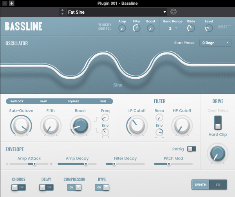The width and height of the screenshot is (235, 197).
Task: Open the preset settings gear icon
Action: (x=174, y=12)
